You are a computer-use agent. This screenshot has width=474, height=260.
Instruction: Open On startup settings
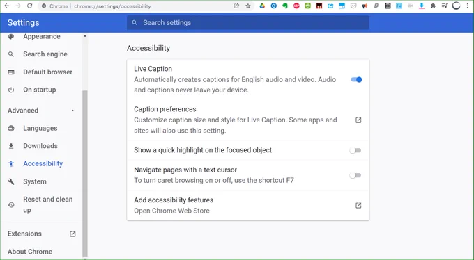point(40,90)
